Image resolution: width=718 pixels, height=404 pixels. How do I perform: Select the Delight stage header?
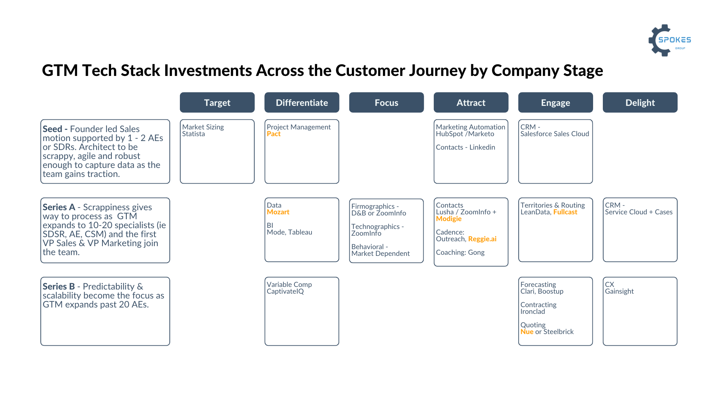click(640, 102)
